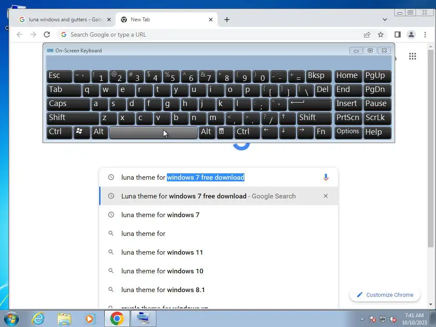The width and height of the screenshot is (436, 327).
Task: Click the PrtScn key
Action: [348, 118]
